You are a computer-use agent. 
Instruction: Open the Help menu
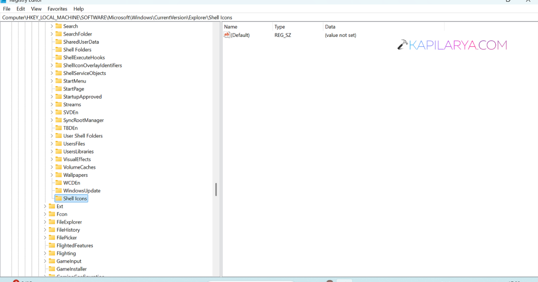[x=79, y=9]
